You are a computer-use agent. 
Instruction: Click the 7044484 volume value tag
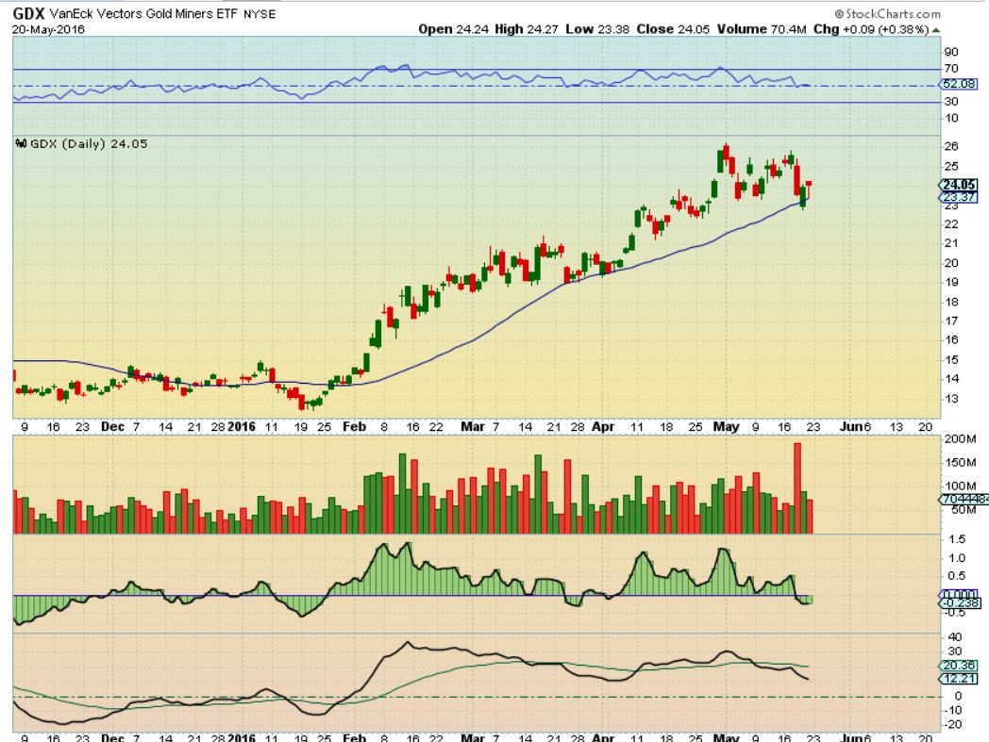tap(964, 499)
